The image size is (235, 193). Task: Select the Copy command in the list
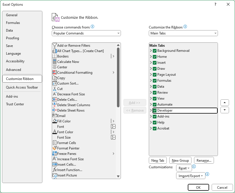[x=61, y=78]
